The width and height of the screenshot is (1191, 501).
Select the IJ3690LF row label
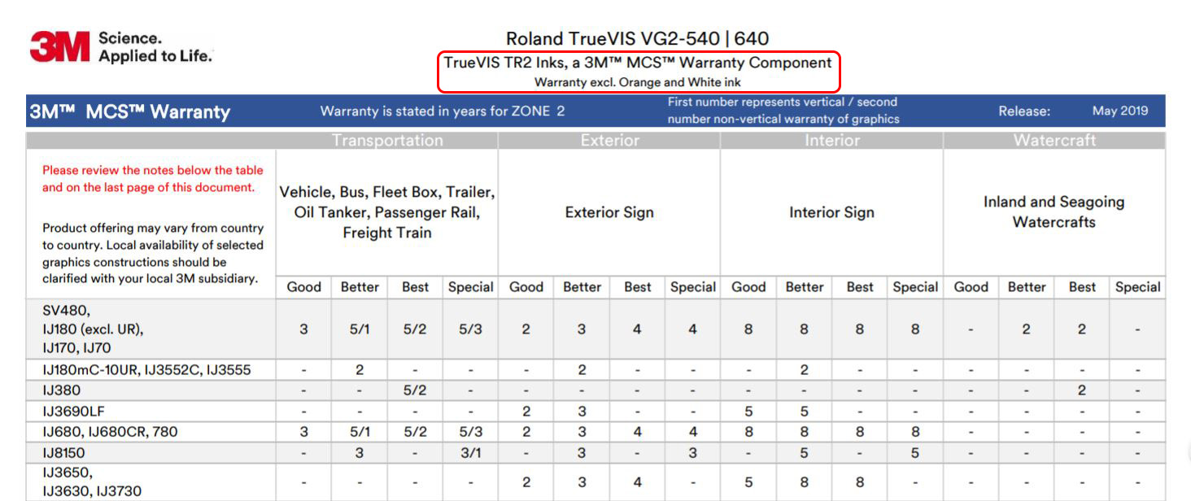point(74,411)
